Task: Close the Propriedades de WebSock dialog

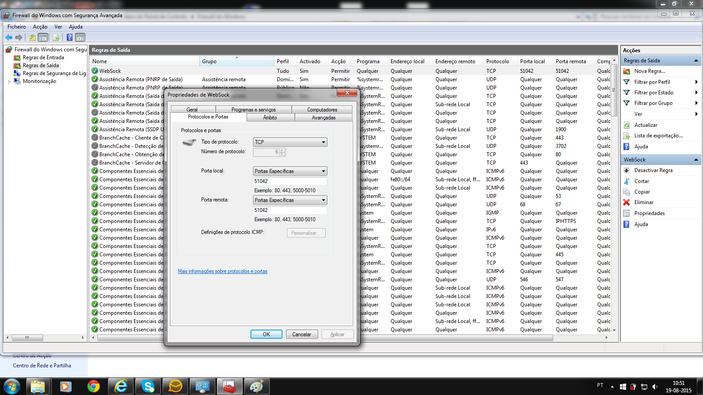Action: [347, 93]
